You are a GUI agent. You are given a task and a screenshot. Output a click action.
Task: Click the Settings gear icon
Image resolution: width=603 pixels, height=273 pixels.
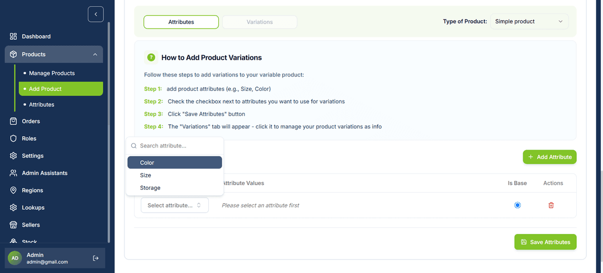click(x=13, y=156)
